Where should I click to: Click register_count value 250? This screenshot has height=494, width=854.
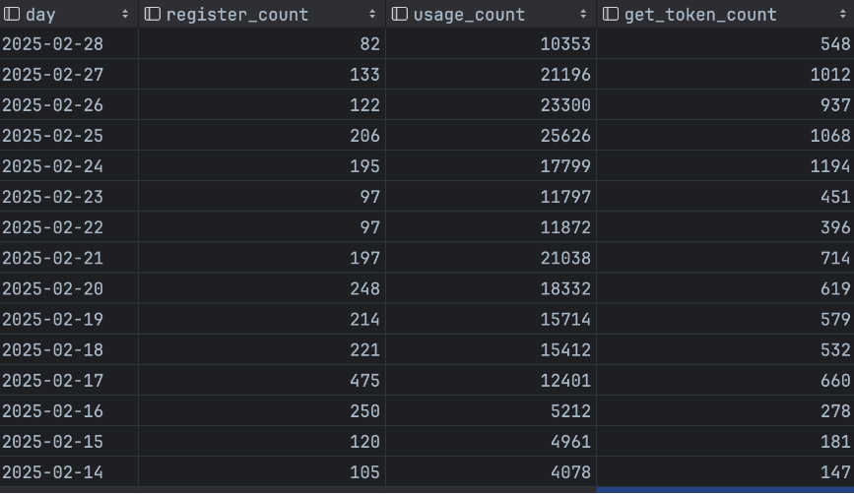coord(364,410)
